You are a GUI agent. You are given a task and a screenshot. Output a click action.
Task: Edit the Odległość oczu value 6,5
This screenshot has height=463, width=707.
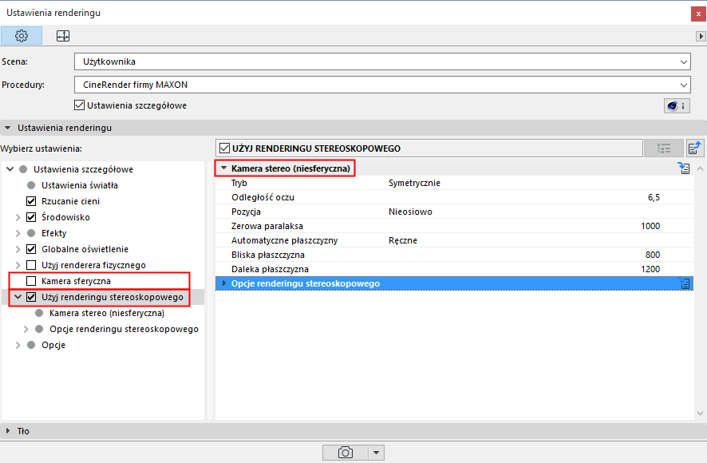(654, 197)
